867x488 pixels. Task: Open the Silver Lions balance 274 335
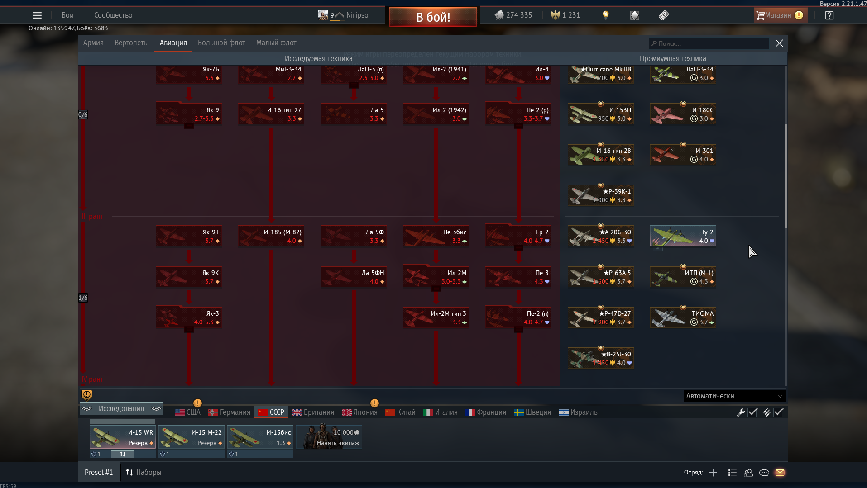coord(513,15)
